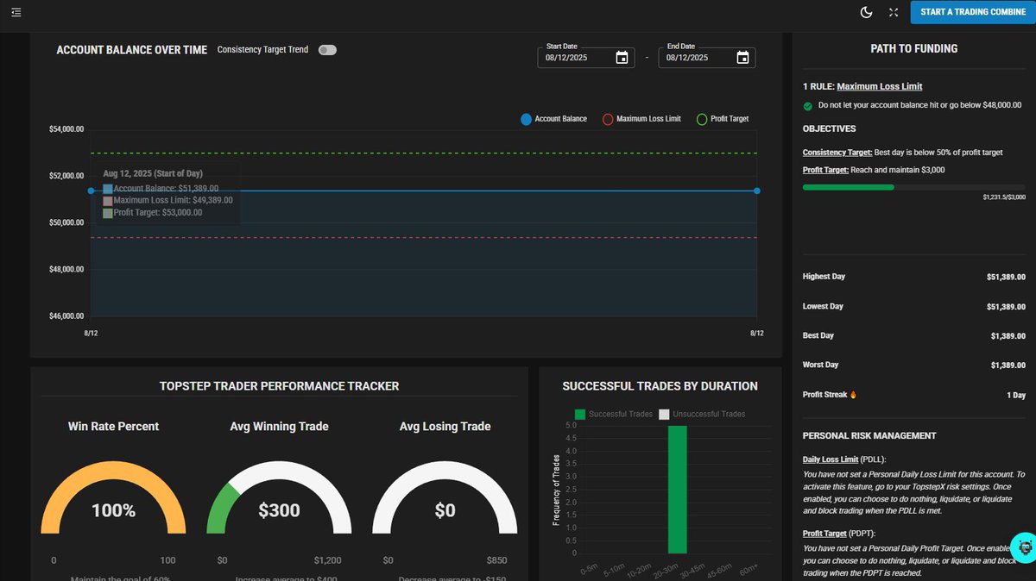The width and height of the screenshot is (1036, 581).
Task: Click the Profit Streak 1 Day value
Action: tap(1016, 395)
